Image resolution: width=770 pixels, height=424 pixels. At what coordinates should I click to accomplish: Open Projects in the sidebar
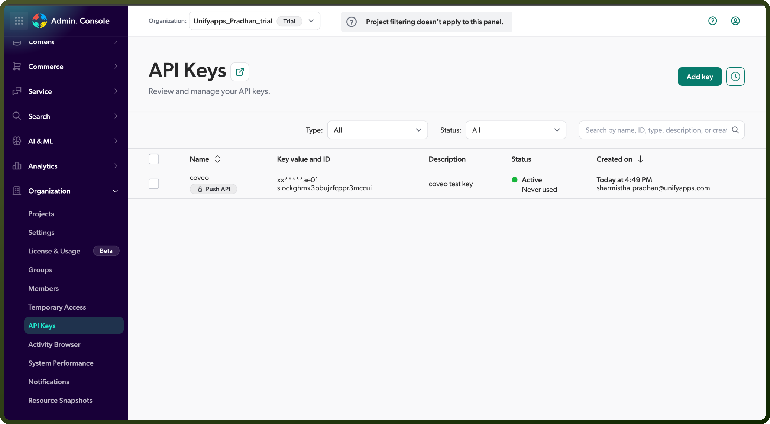pyautogui.click(x=41, y=214)
